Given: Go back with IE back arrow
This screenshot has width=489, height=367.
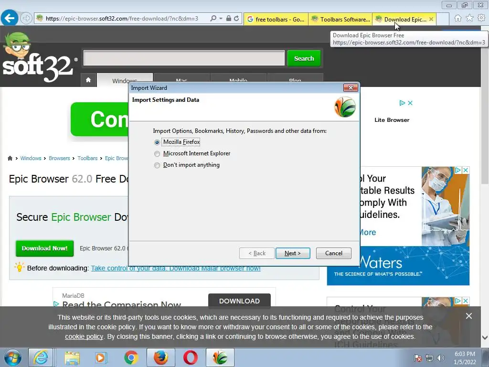Looking at the screenshot, I should click(10, 18).
